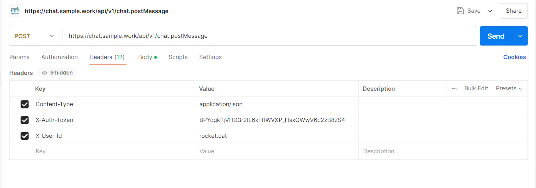536x188 pixels.
Task: Open the Scripts tab
Action: (178, 57)
